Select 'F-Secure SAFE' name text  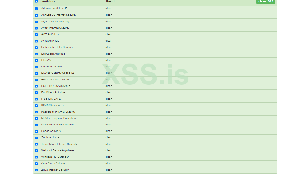51,99
